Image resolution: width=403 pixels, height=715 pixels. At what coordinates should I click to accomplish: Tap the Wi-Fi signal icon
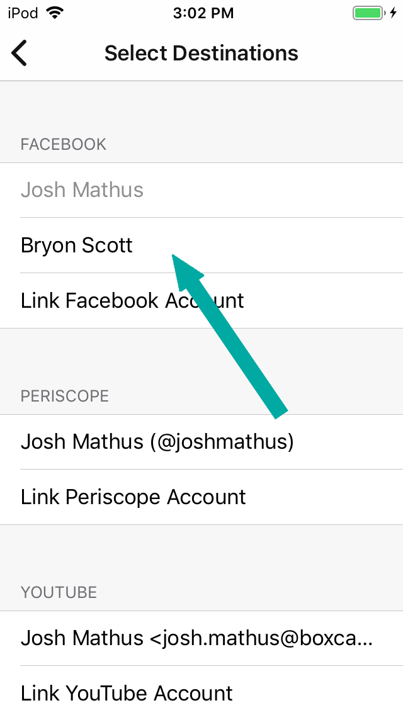click(55, 13)
